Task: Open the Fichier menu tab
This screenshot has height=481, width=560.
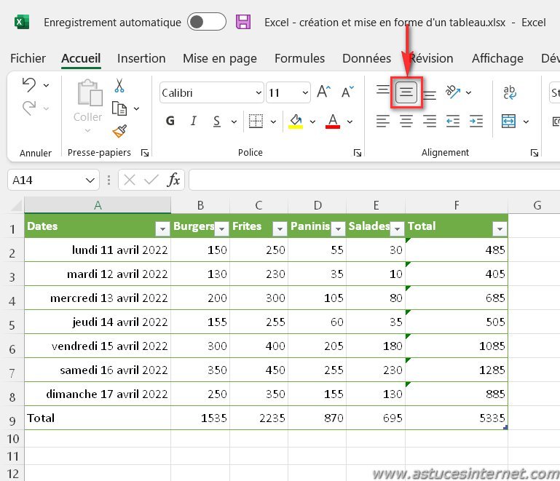Action: 28,58
